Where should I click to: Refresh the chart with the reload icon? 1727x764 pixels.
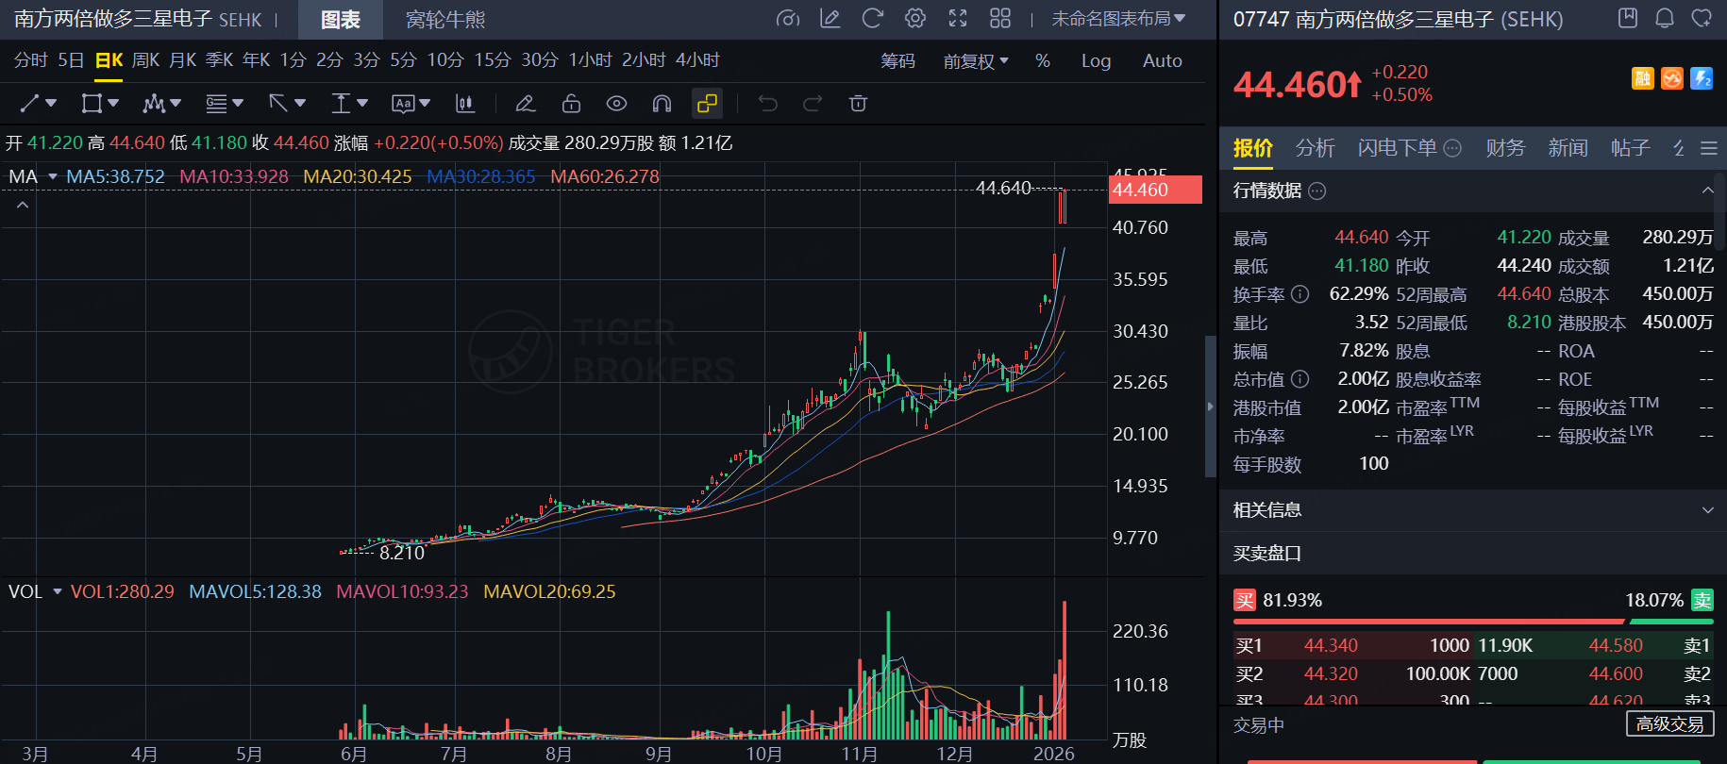pos(873,19)
